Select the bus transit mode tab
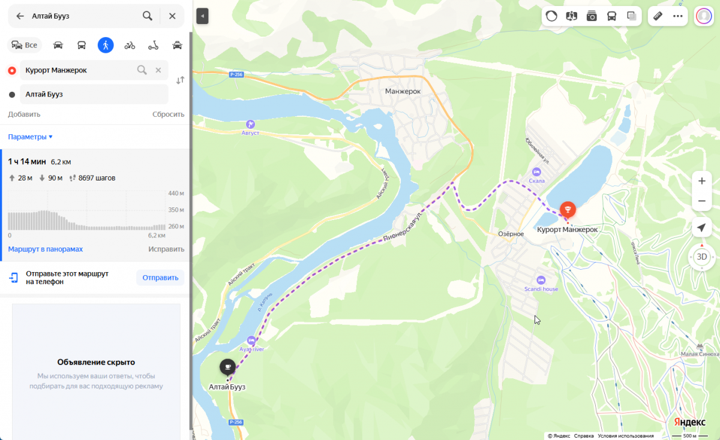Image resolution: width=720 pixels, height=440 pixels. coord(82,45)
